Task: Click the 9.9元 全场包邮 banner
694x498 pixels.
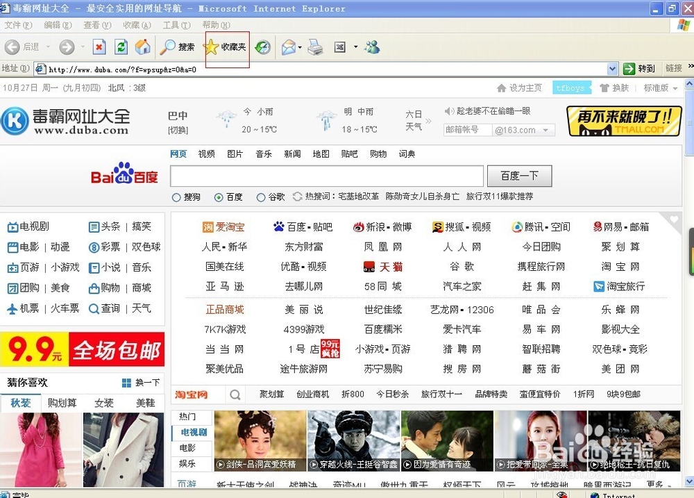Action: 83,349
